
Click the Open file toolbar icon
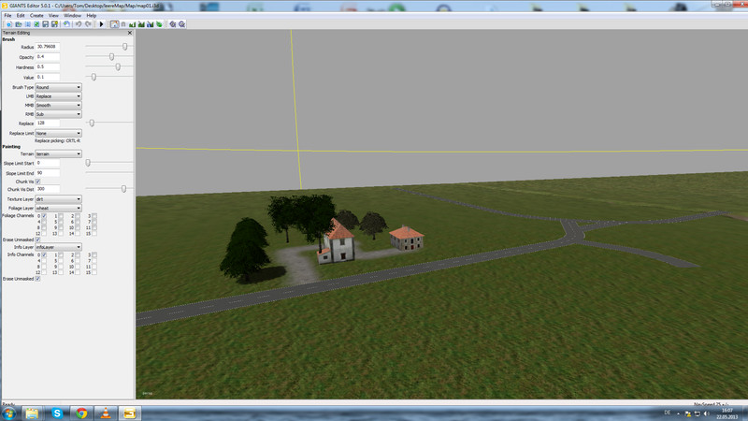point(18,24)
